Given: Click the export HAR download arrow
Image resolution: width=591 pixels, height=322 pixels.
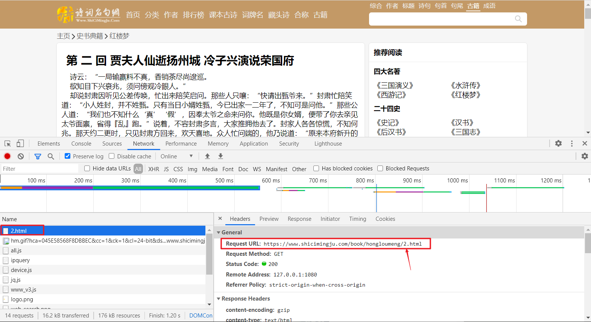Looking at the screenshot, I should click(x=220, y=156).
